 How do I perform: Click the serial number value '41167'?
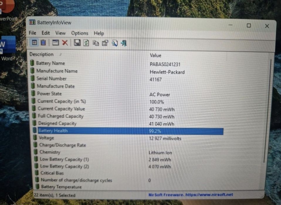[155, 79]
